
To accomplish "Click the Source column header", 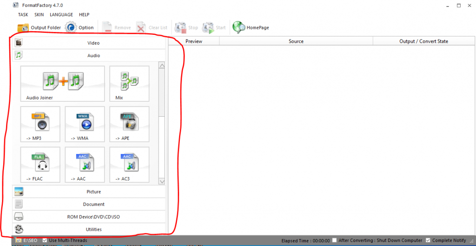I will pyautogui.click(x=296, y=41).
